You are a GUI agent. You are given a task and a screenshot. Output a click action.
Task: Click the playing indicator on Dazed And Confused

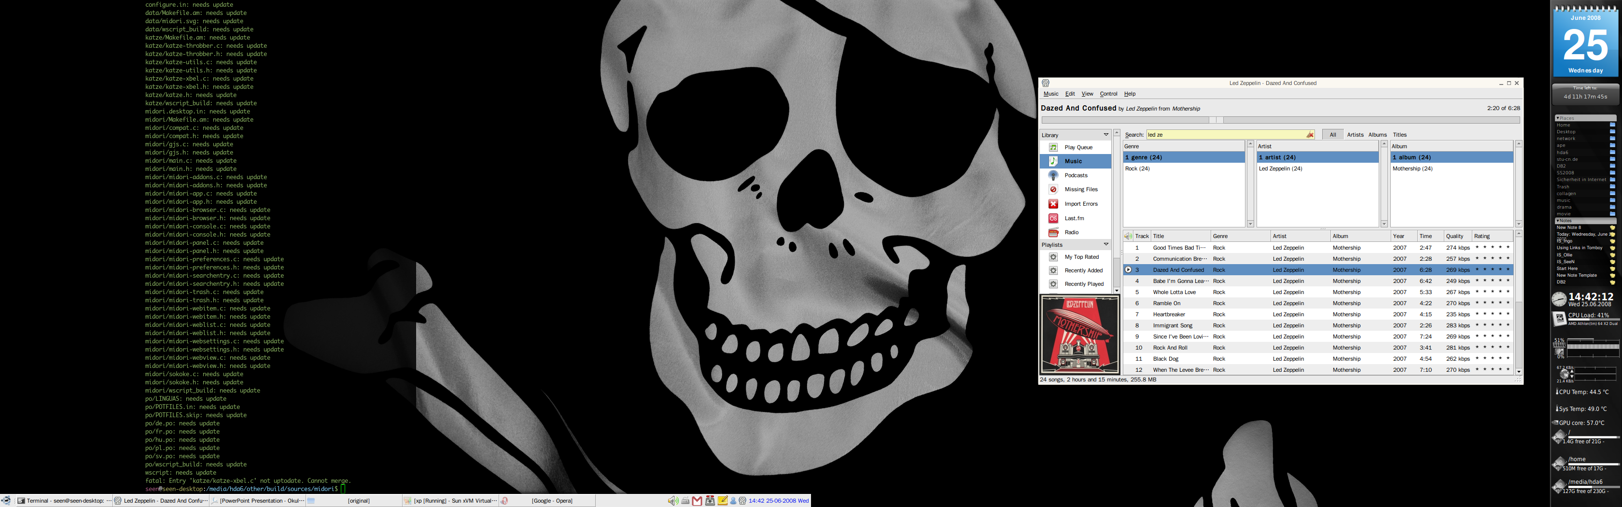1128,269
